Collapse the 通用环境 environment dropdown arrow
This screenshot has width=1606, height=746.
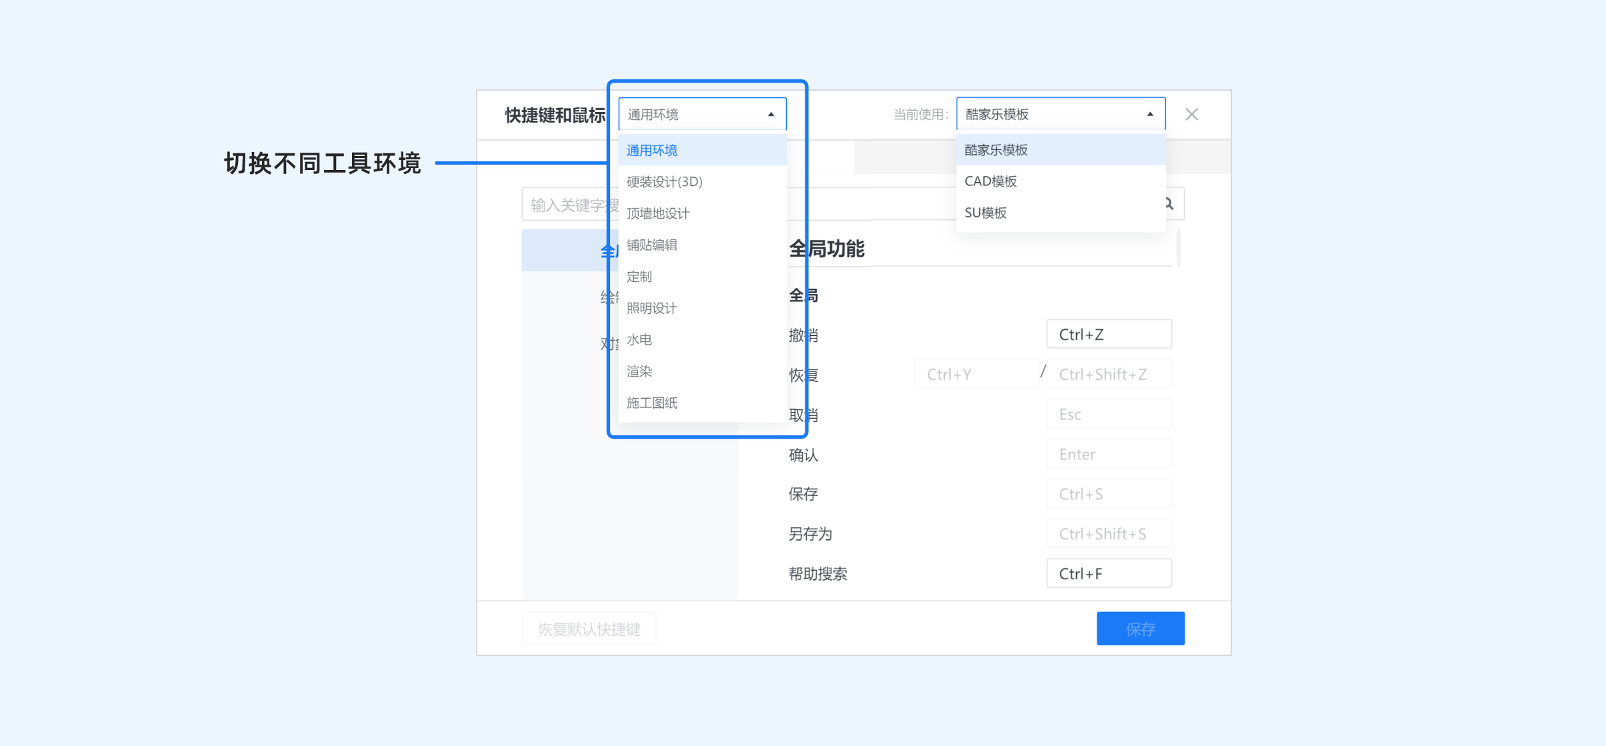(x=771, y=115)
